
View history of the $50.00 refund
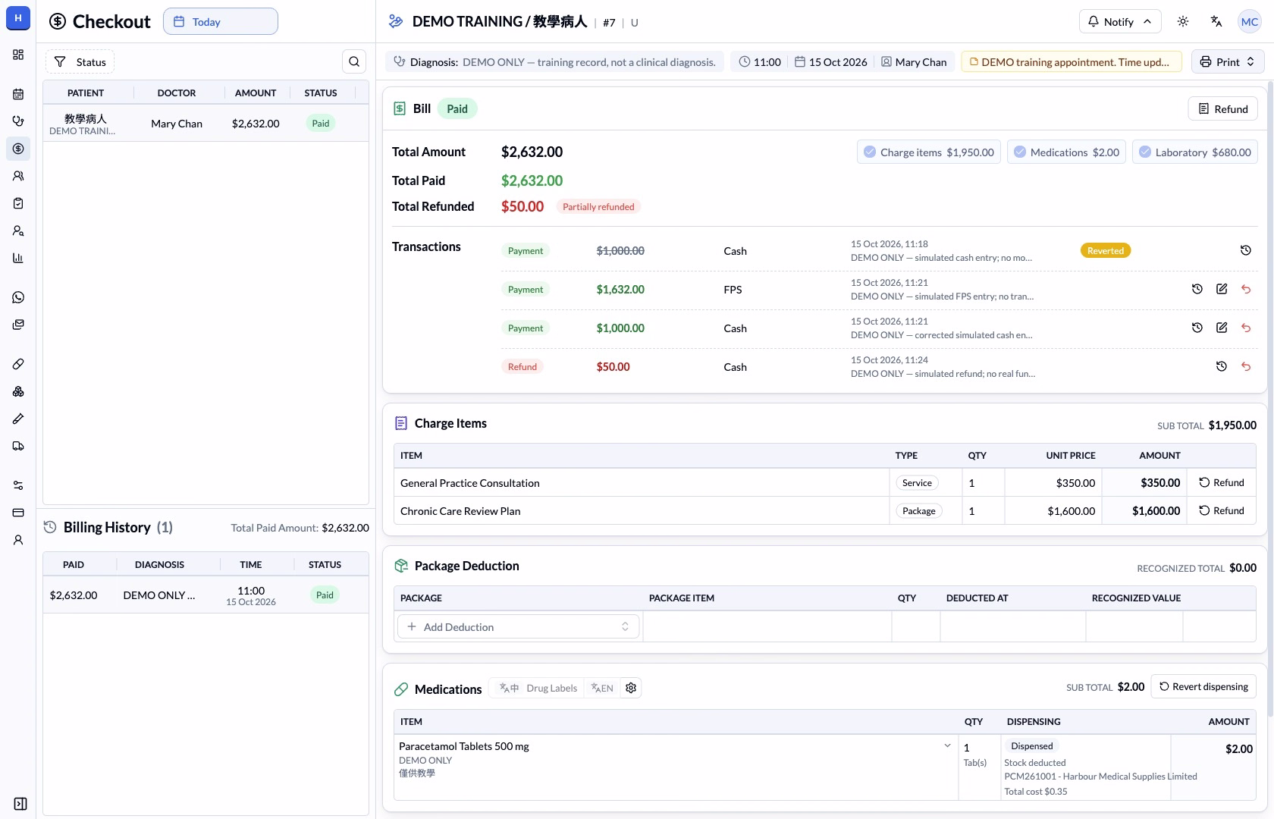point(1222,366)
